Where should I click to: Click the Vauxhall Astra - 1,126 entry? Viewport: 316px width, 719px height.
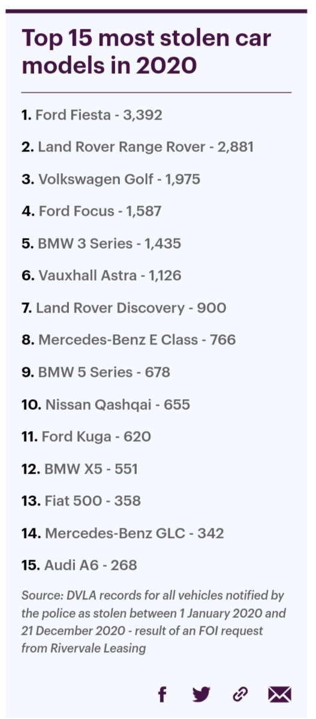click(x=101, y=275)
